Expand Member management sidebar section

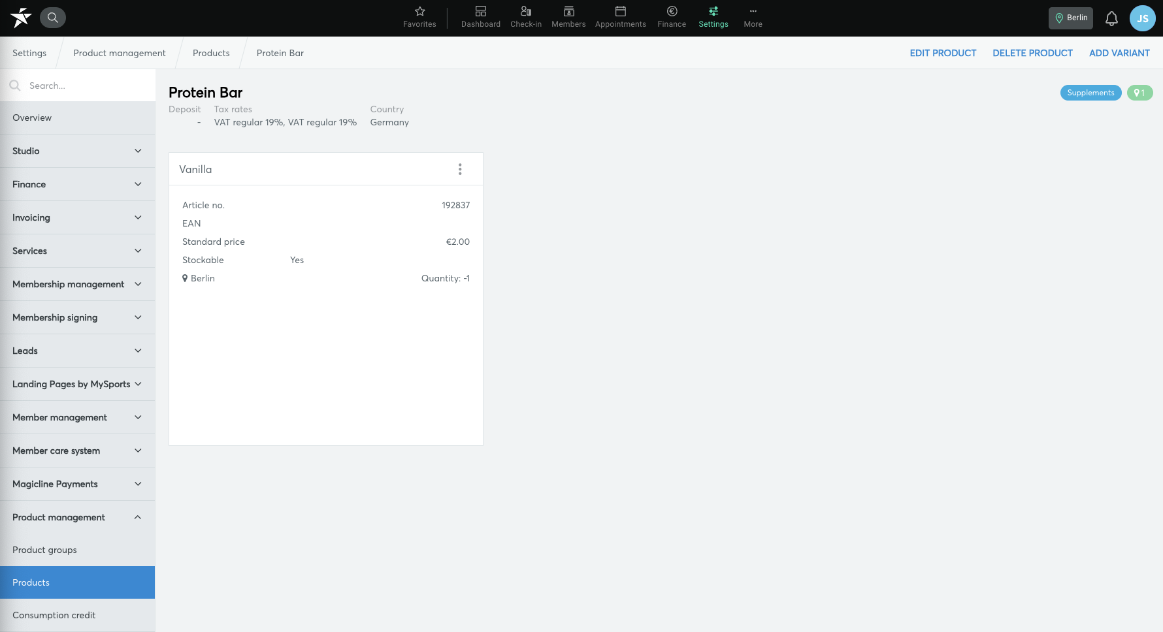tap(78, 417)
